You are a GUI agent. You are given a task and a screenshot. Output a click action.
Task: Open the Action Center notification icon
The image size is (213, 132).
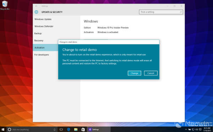[200, 130]
